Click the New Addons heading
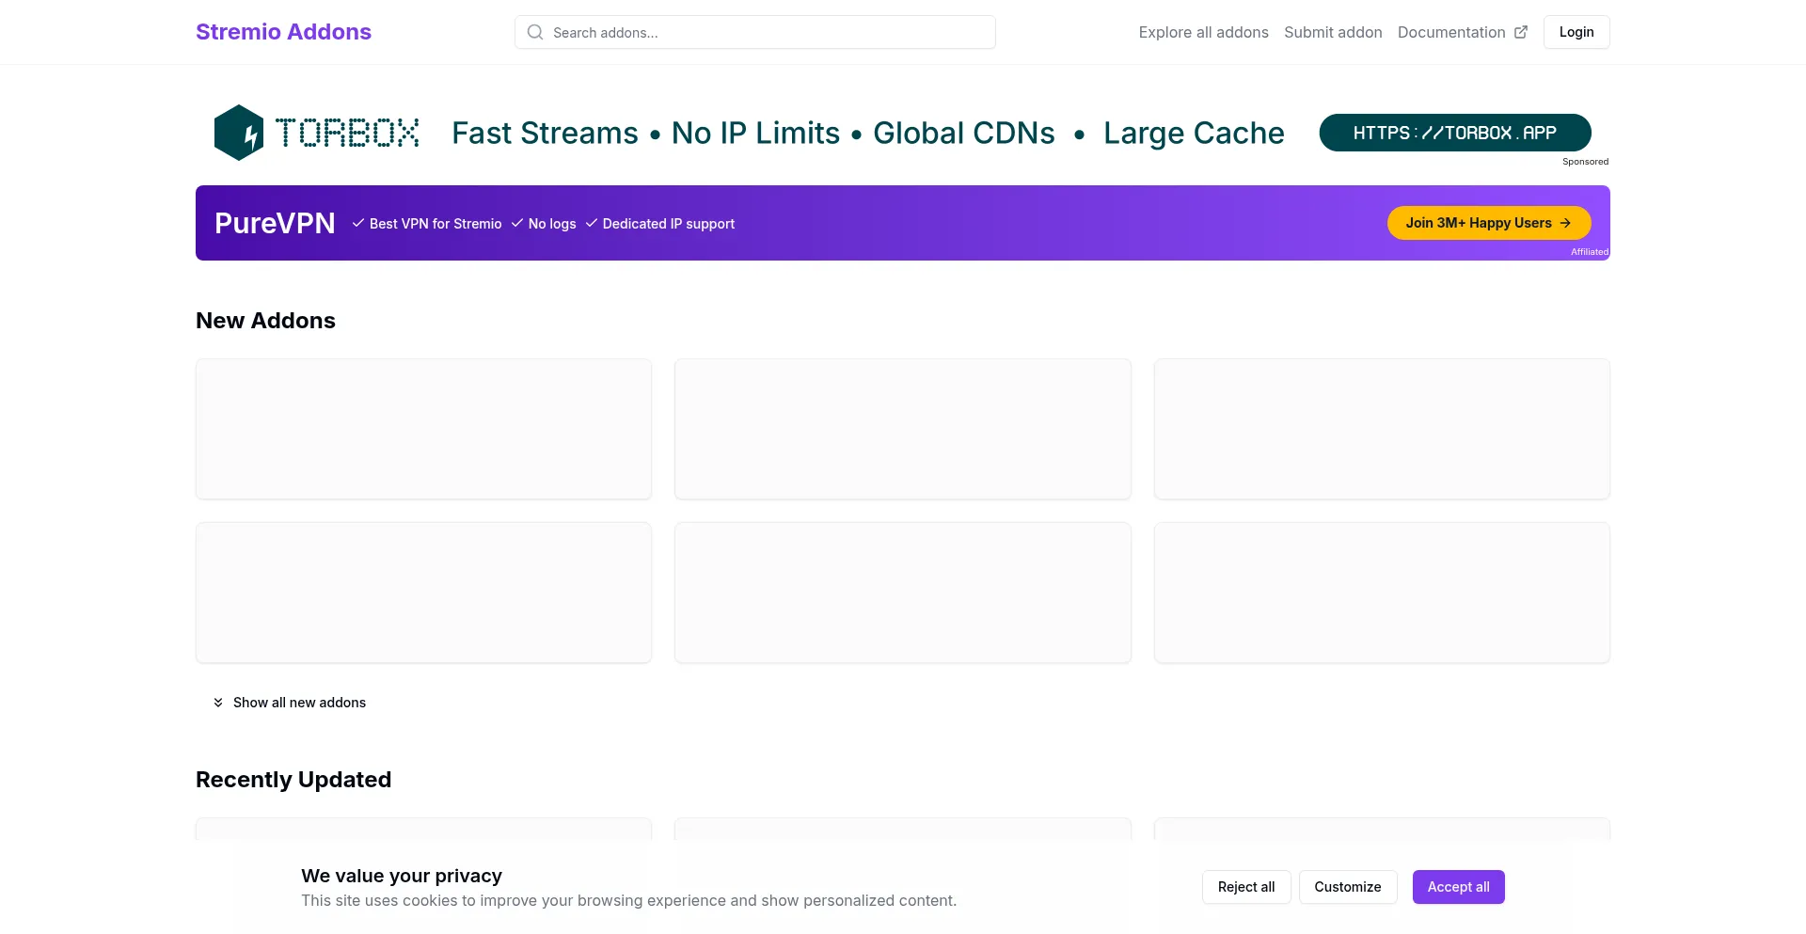Viewport: 1806px width, 934px height. [265, 321]
